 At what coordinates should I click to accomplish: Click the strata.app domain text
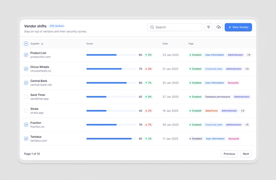(x=37, y=113)
